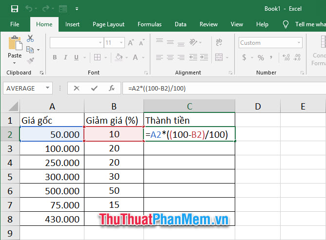Click Accounting dollar sign icon

tap(244, 57)
